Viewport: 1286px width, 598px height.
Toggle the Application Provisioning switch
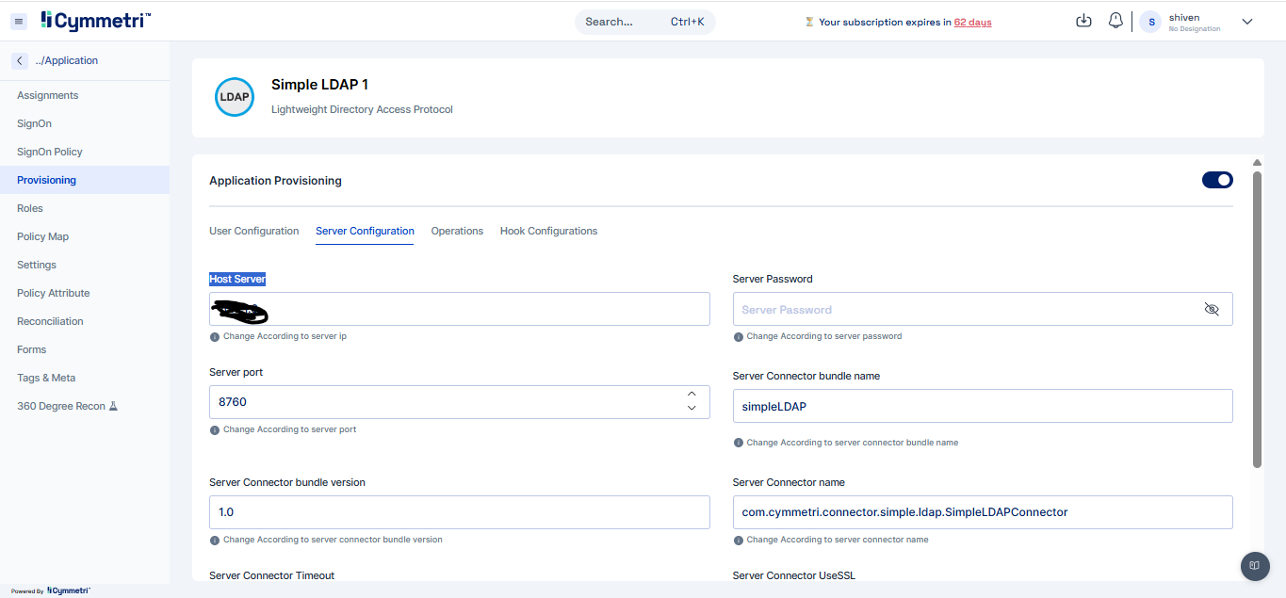tap(1217, 180)
